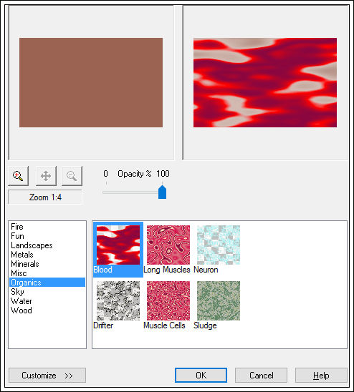Click the Zoom 1:4 display field
The image size is (354, 392).
tap(45, 197)
